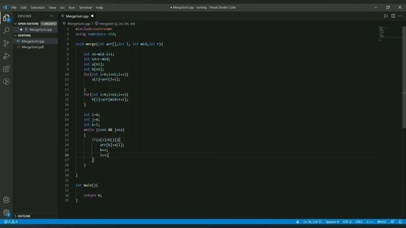Click the C++ file icon in breadcrumb
The height and width of the screenshot is (228, 406).
click(65, 23)
